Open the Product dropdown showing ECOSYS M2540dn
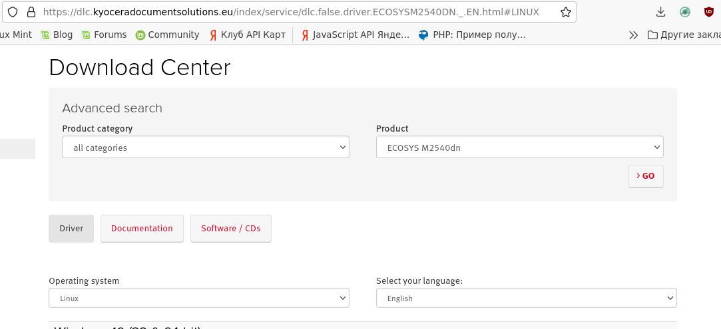Viewport: 721px width, 329px height. click(x=519, y=148)
